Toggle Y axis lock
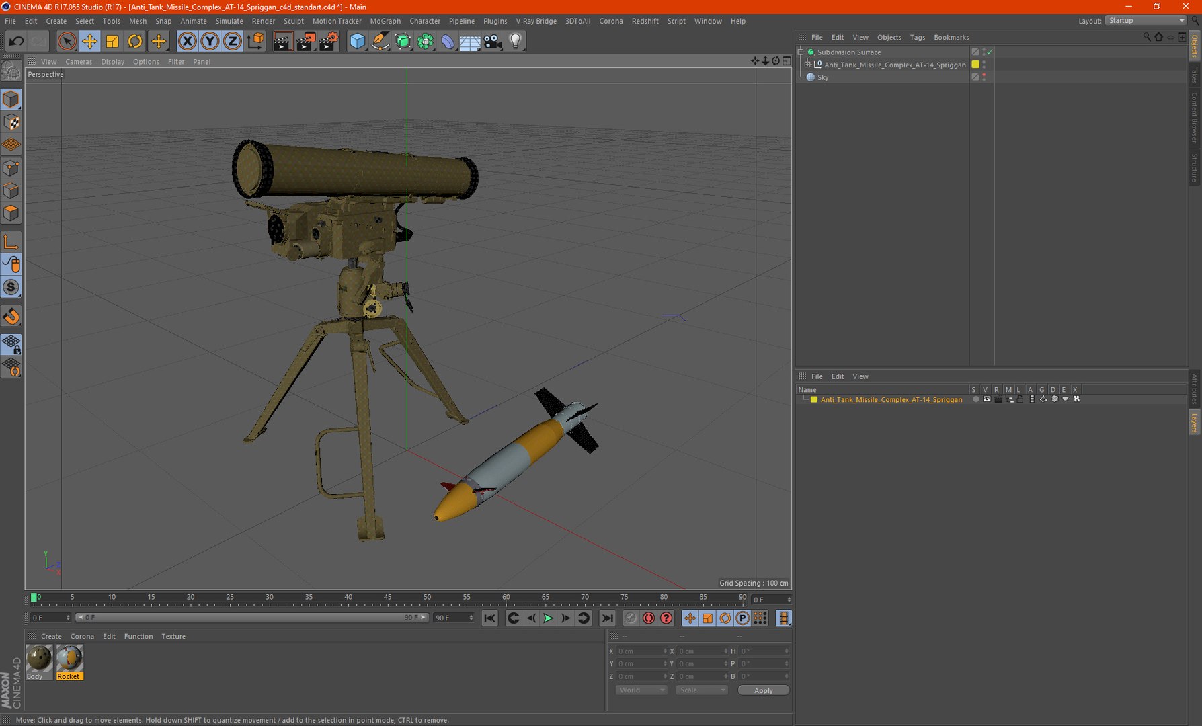The height and width of the screenshot is (726, 1202). click(x=210, y=41)
